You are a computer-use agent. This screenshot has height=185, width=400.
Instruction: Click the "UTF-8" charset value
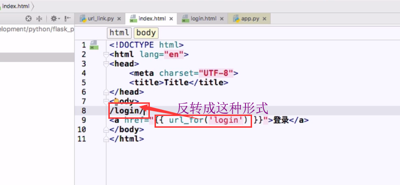(x=216, y=73)
